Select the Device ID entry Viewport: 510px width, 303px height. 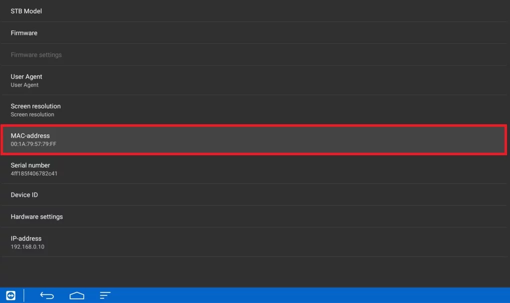(x=253, y=195)
